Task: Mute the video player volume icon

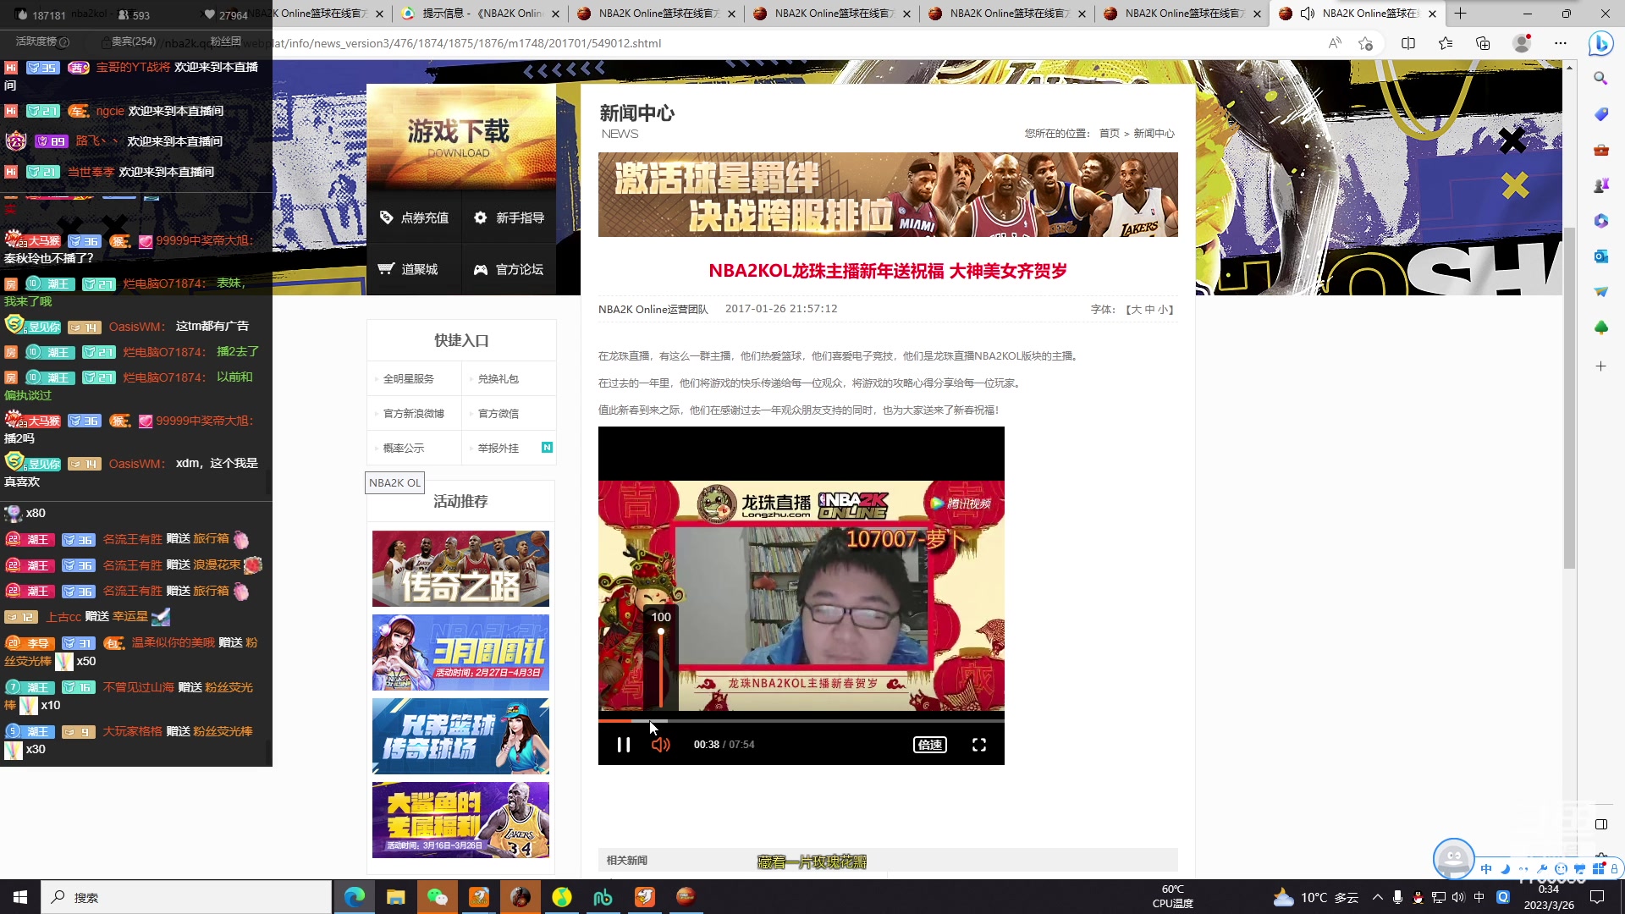Action: point(661,745)
